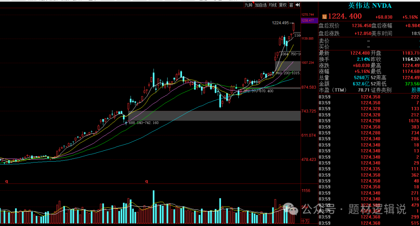Click the 昨收 previous close label
Image resolution: width=420 pixels, height=226 pixels.
376,59
